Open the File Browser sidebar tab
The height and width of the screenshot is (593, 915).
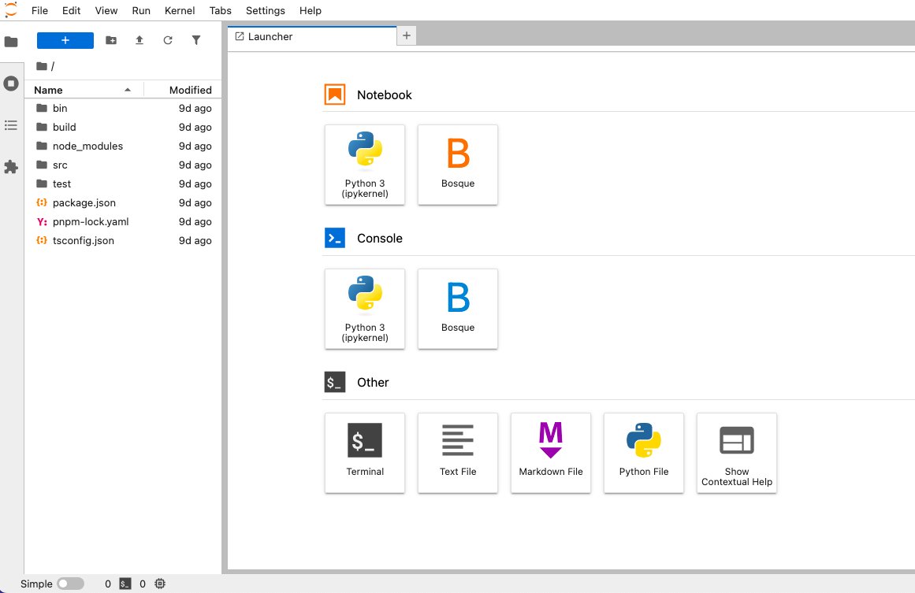coord(11,42)
